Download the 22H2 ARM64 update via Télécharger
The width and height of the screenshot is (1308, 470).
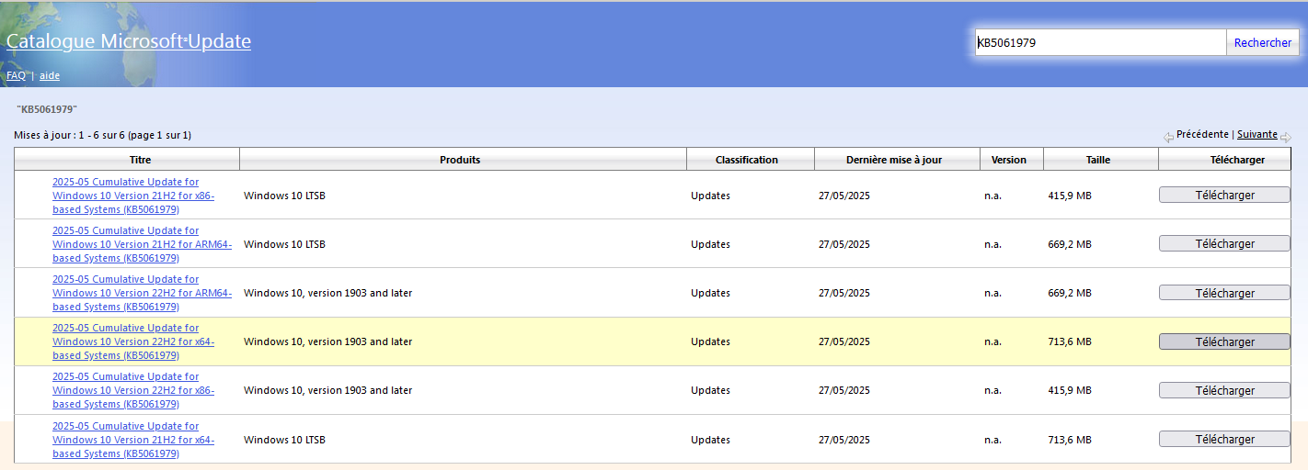pos(1224,293)
